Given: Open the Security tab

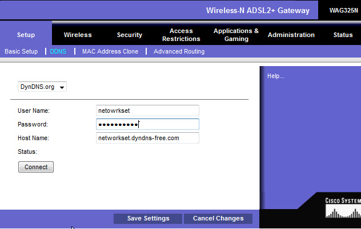Looking at the screenshot, I should [130, 35].
